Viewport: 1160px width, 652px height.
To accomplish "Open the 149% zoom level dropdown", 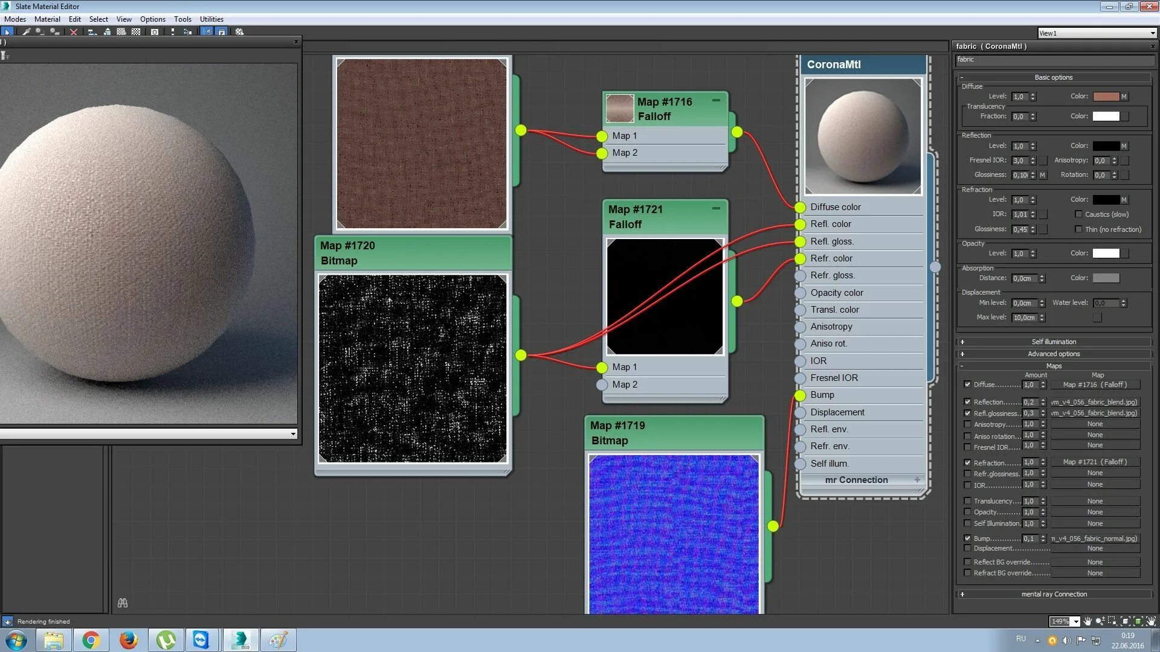I will point(1076,621).
